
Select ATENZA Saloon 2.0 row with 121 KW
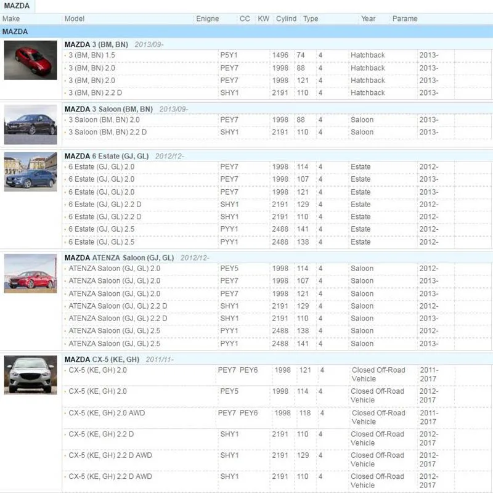(277, 294)
